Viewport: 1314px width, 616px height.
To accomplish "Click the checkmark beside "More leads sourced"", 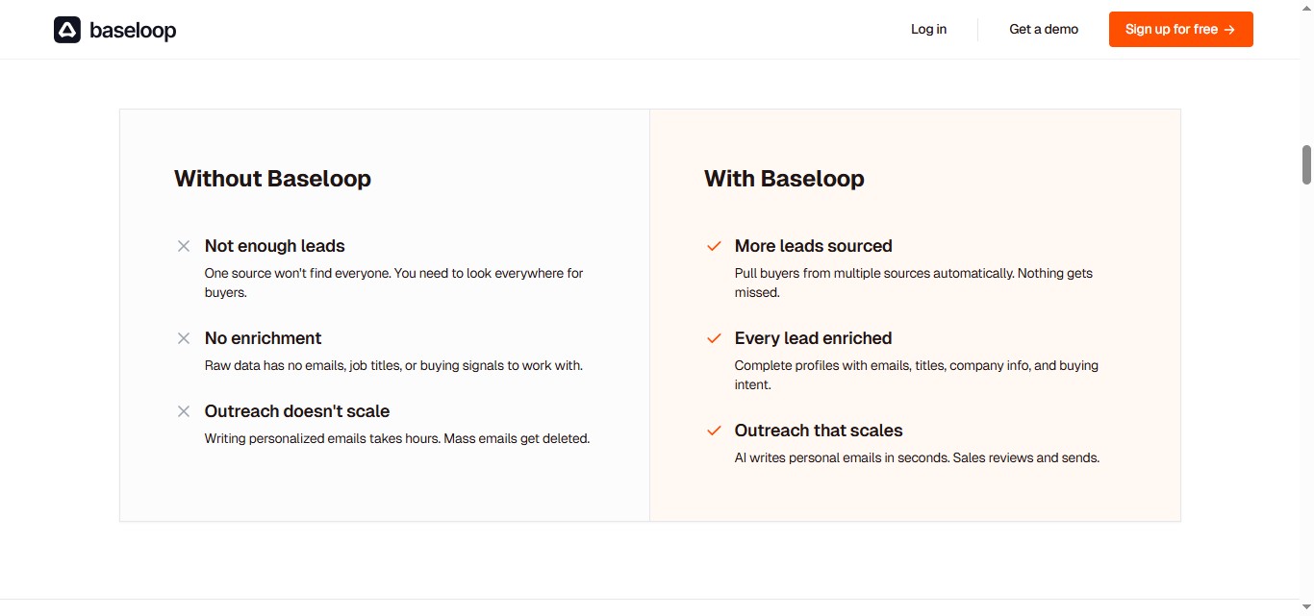I will pyautogui.click(x=714, y=246).
